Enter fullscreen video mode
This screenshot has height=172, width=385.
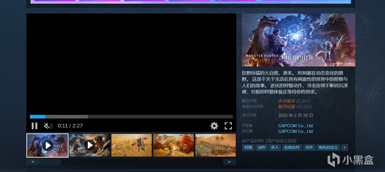(228, 126)
